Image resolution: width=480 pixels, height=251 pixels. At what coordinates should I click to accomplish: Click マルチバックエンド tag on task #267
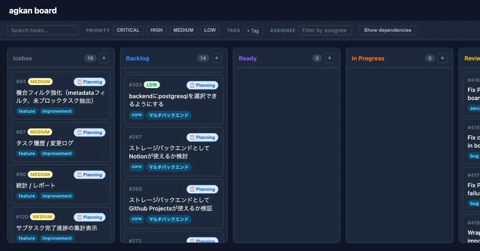coord(169,167)
